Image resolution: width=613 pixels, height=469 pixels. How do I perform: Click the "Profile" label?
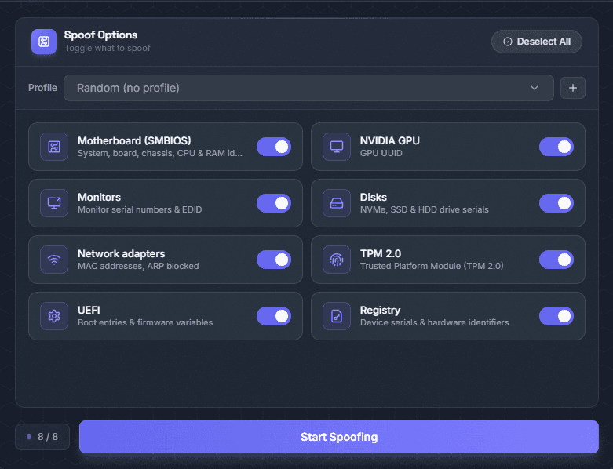(x=42, y=88)
